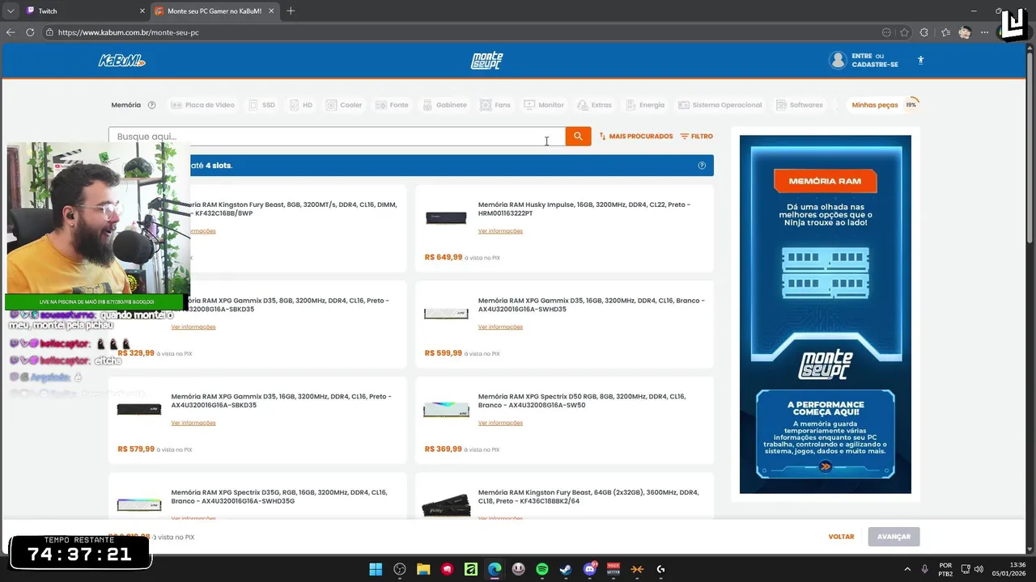Open the KaBuM! logo home link
This screenshot has height=582, width=1036.
[121, 61]
